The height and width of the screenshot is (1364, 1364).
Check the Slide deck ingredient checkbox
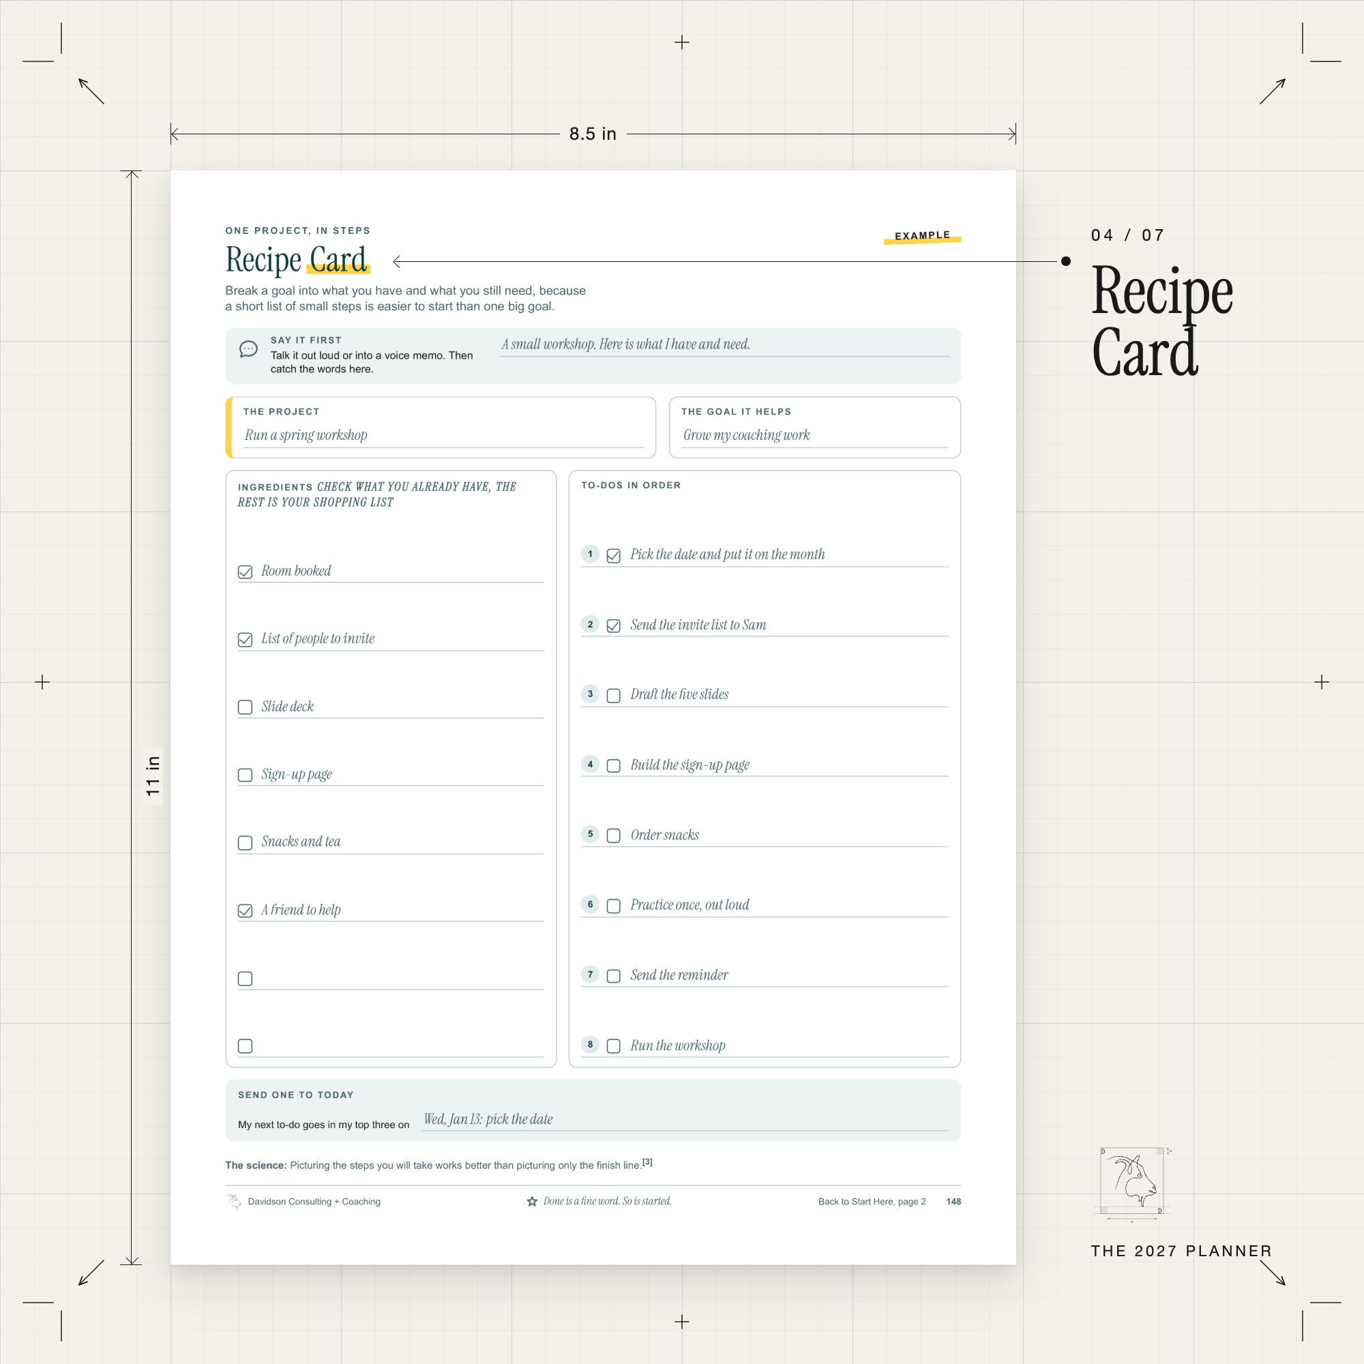[x=245, y=707]
